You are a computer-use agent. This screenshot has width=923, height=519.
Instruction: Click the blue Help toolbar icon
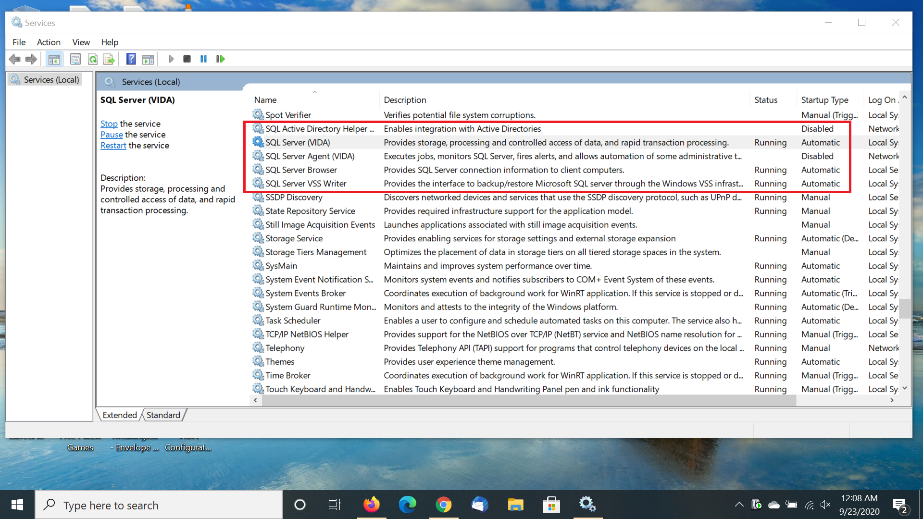click(x=131, y=59)
